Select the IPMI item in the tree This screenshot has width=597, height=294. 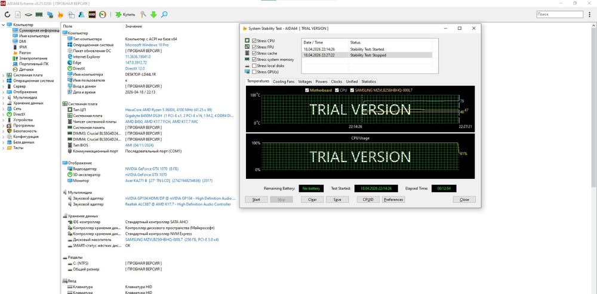point(23,47)
